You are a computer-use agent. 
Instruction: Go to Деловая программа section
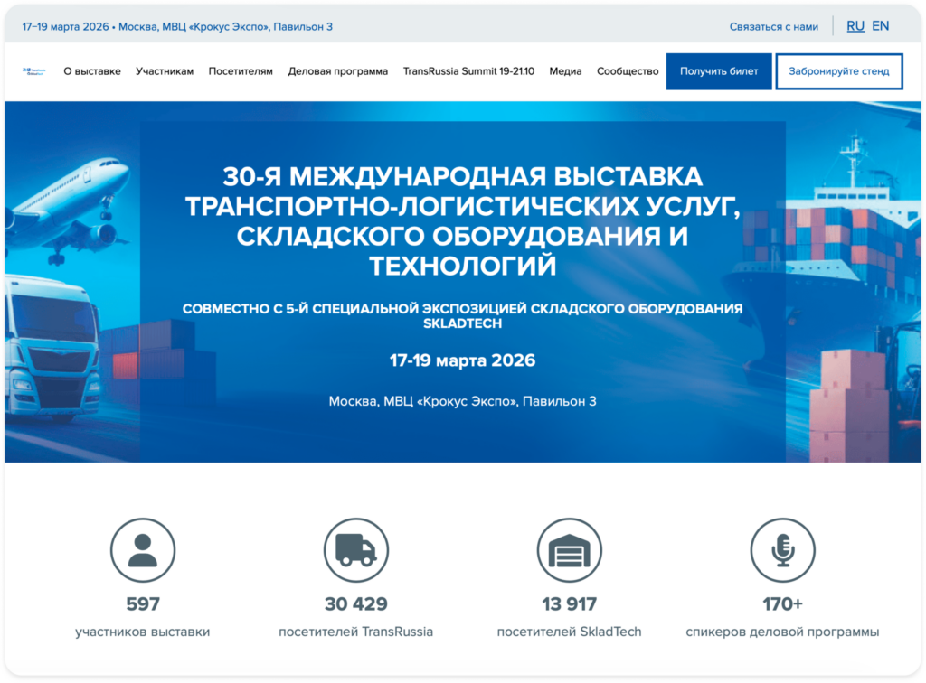tap(337, 71)
